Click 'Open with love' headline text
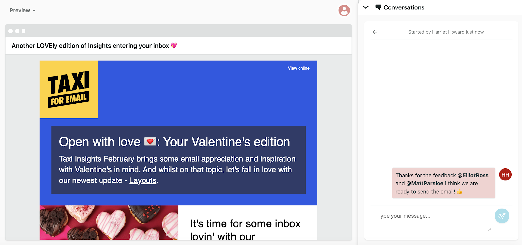 (174, 142)
